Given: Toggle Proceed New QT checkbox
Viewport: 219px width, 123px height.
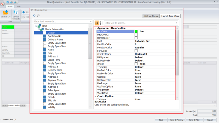Looking at the screenshot, I should (1, 119).
